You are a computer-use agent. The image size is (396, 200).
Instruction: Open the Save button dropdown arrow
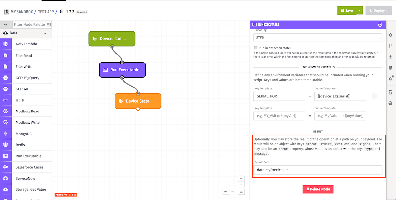pos(360,10)
